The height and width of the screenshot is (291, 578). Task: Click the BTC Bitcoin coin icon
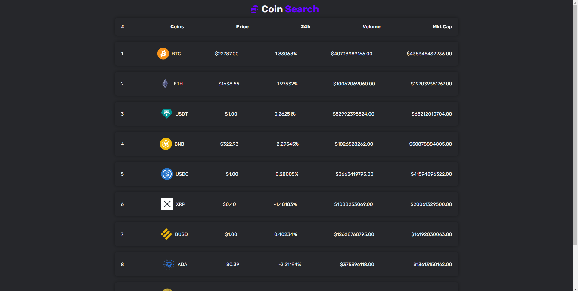pyautogui.click(x=163, y=54)
